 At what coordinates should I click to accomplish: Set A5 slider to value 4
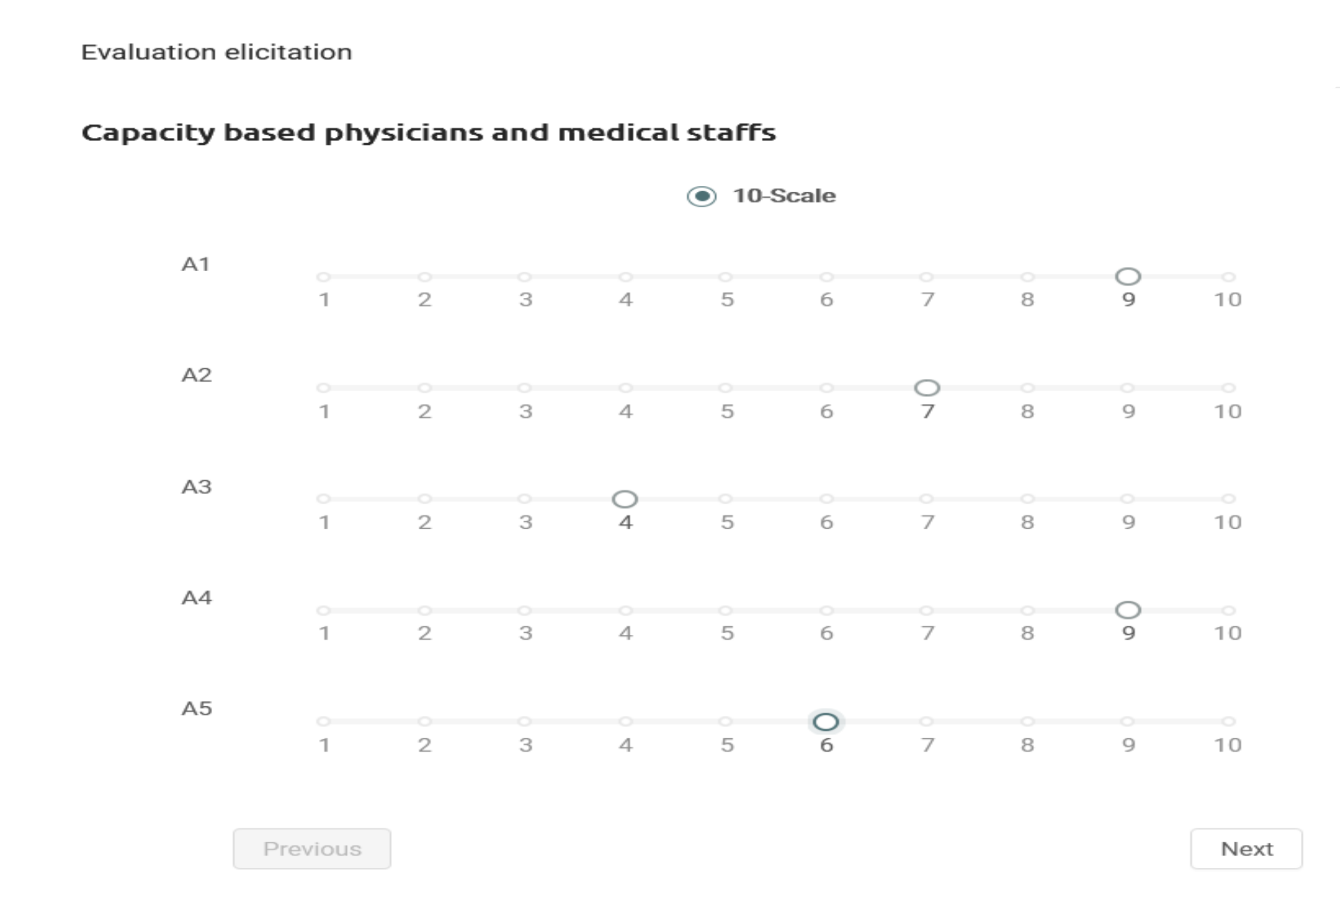pyautogui.click(x=626, y=721)
